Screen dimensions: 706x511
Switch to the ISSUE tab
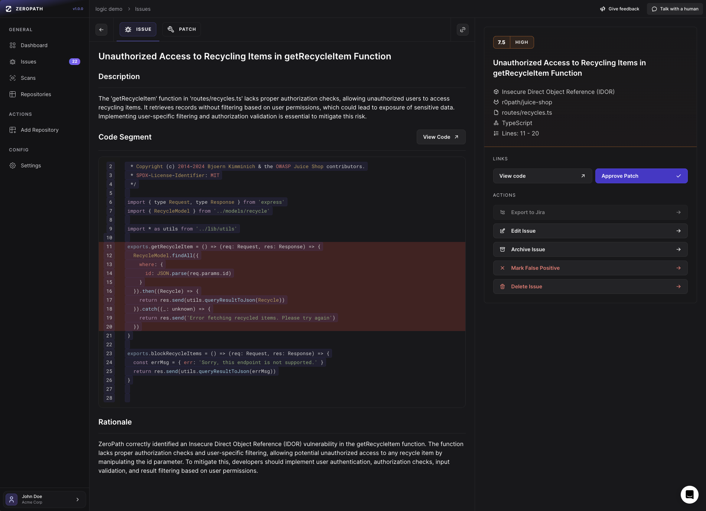click(x=138, y=29)
